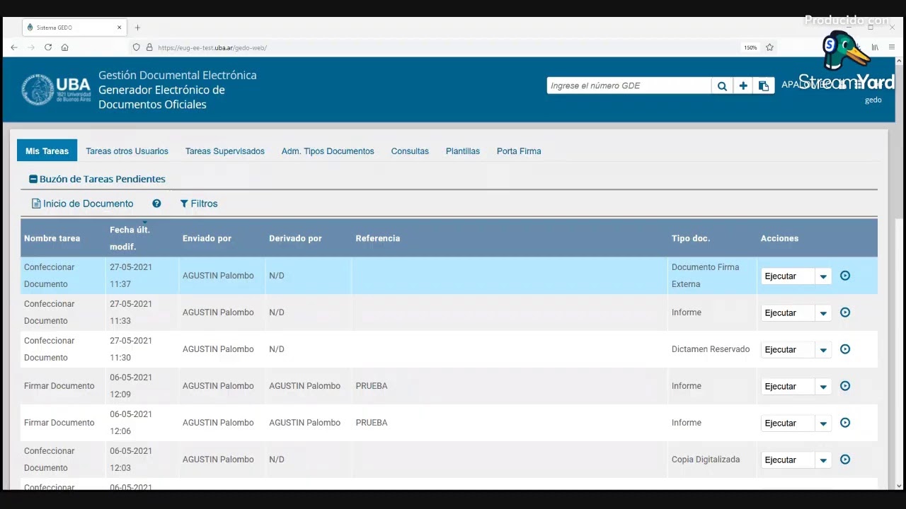
Task: Open Ejecutar dropdown for 11:33 Informe row
Action: coord(823,313)
